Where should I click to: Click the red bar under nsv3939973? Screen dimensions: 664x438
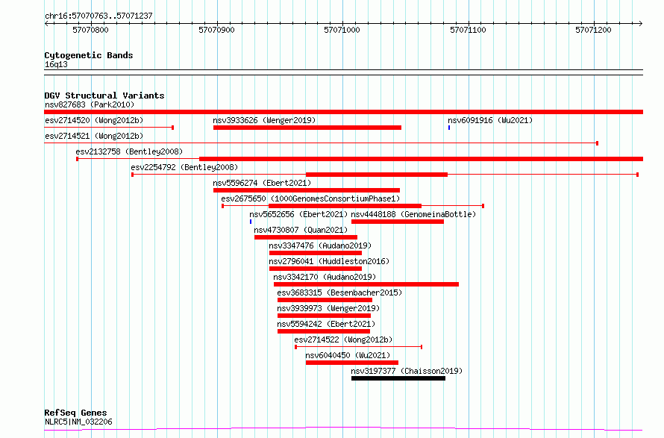(x=324, y=316)
